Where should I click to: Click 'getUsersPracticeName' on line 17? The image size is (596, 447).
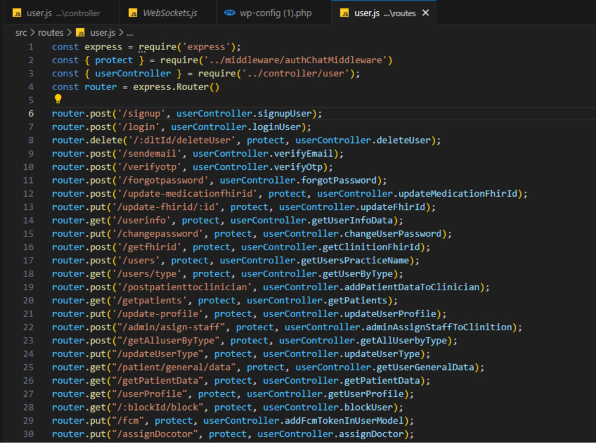tap(355, 261)
